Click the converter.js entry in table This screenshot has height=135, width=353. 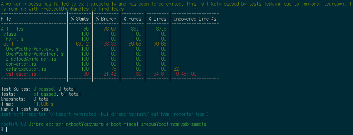tap(21, 64)
